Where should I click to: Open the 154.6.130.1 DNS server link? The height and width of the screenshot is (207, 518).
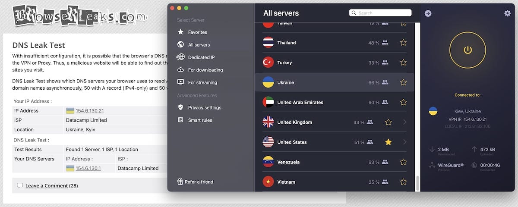88,168
